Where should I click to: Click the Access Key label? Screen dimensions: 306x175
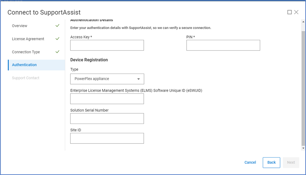(81, 37)
